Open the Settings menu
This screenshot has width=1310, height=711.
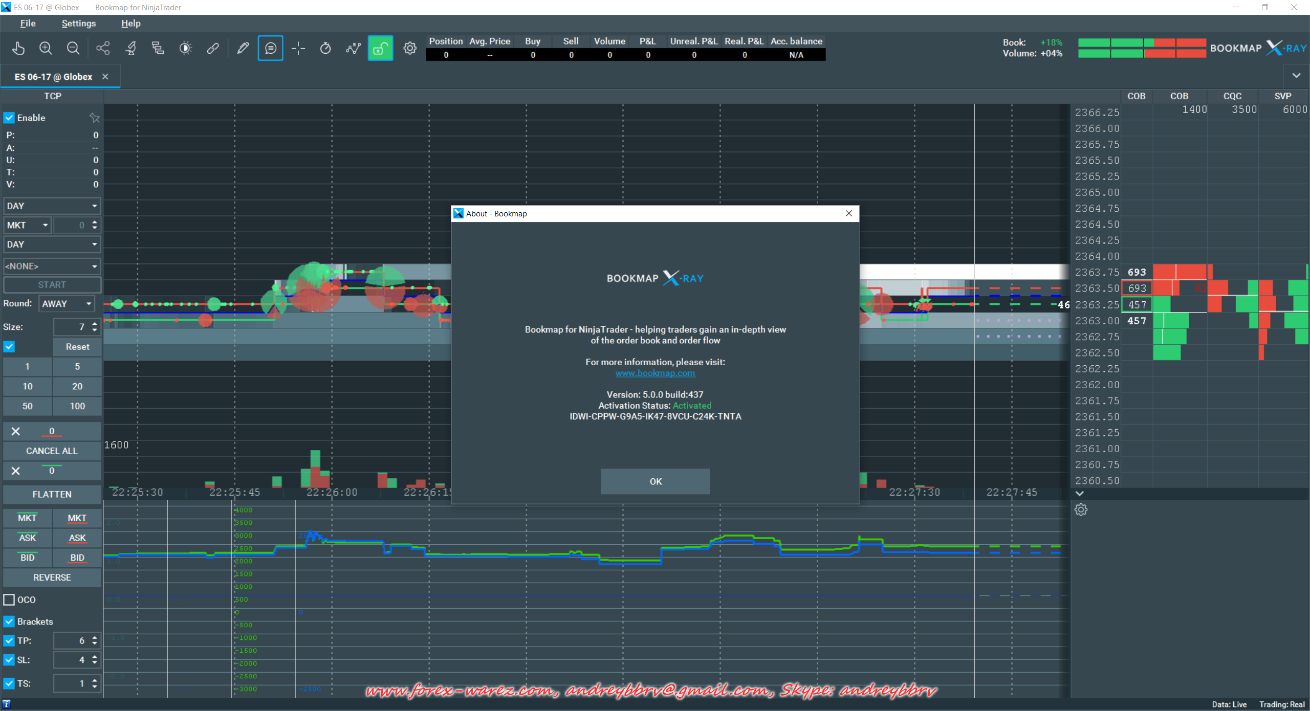[78, 24]
